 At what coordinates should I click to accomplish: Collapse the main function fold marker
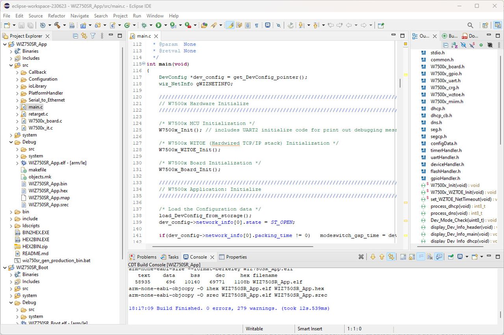tap(143, 64)
